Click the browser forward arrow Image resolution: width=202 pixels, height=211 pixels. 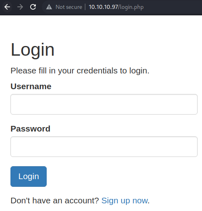pos(20,7)
